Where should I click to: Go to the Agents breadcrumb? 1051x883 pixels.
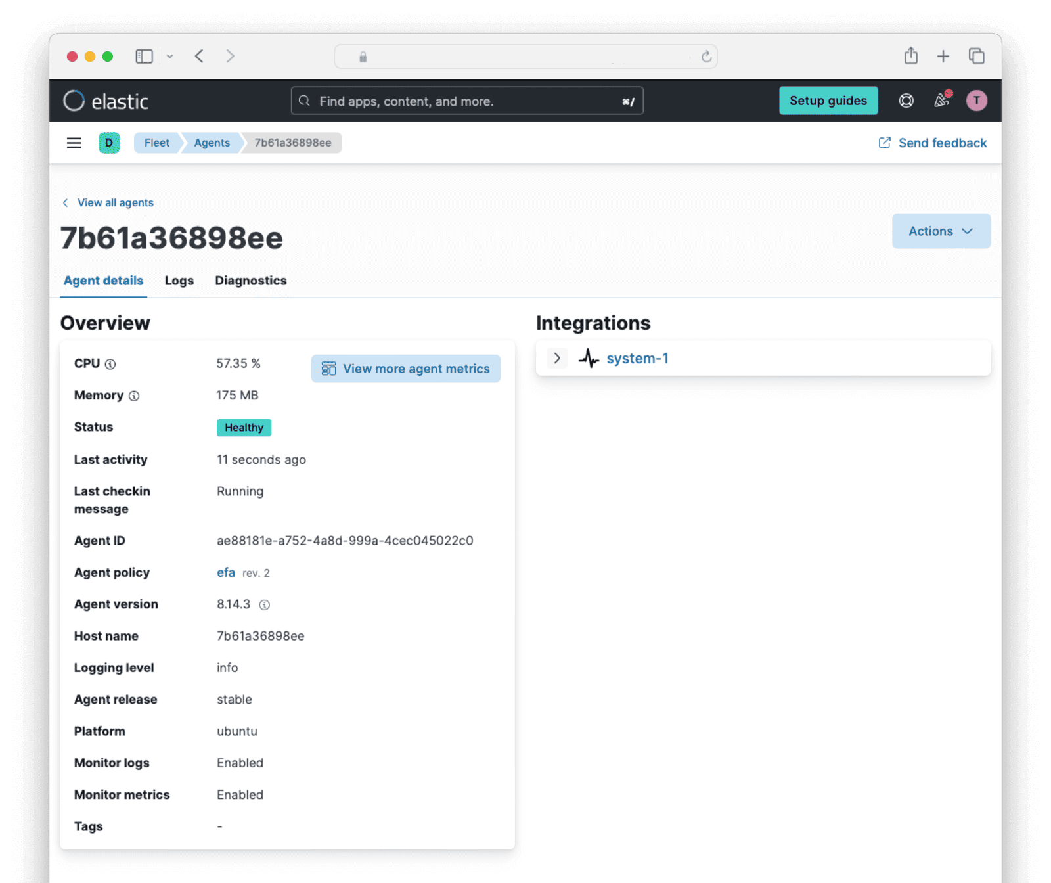[212, 143]
